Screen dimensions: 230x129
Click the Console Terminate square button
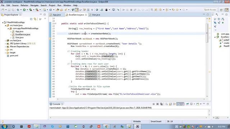click(x=153, y=104)
